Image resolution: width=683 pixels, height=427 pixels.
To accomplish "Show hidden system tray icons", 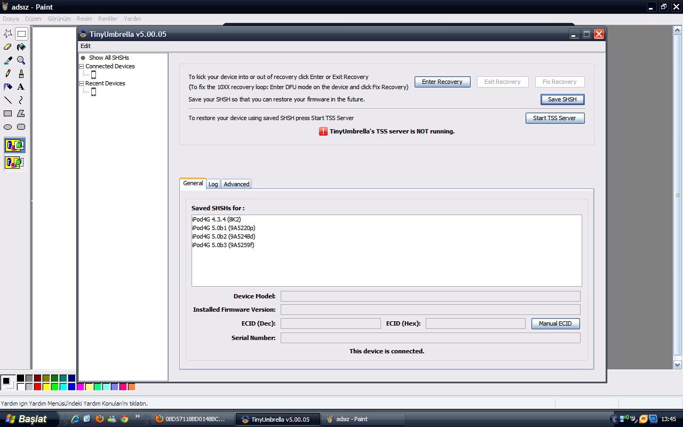I will (x=614, y=419).
